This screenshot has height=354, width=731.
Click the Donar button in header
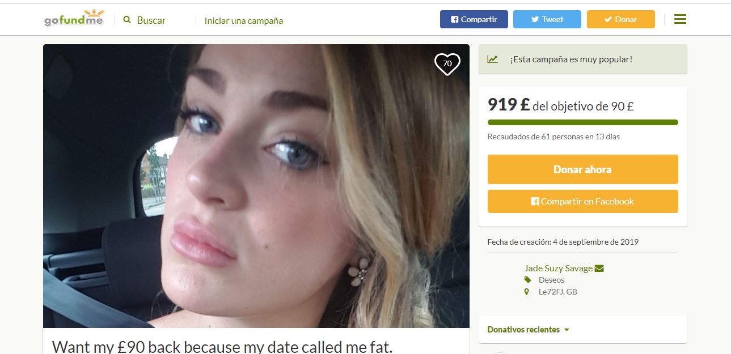(x=621, y=19)
